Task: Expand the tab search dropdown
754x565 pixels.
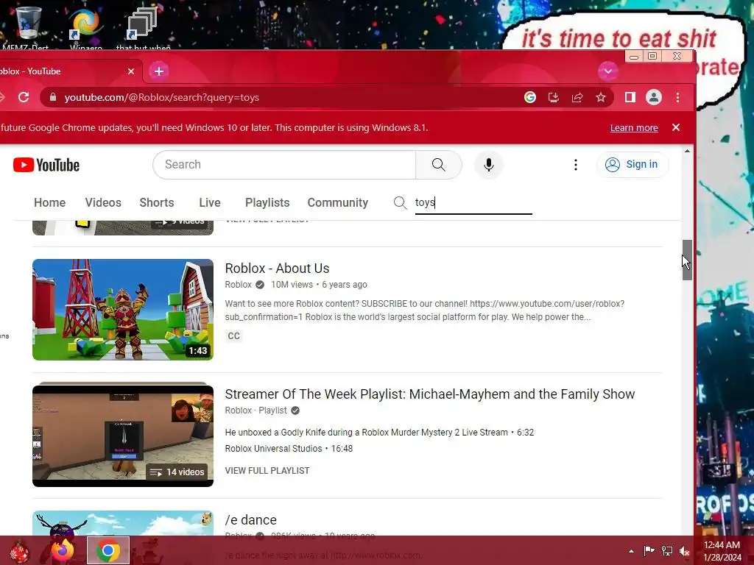Action: coord(607,71)
